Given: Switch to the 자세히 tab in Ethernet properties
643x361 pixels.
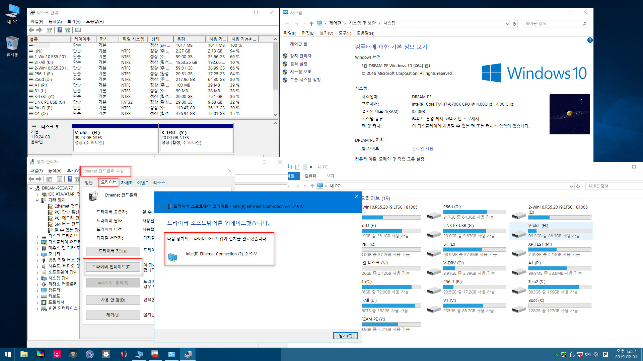Looking at the screenshot, I should 127,183.
